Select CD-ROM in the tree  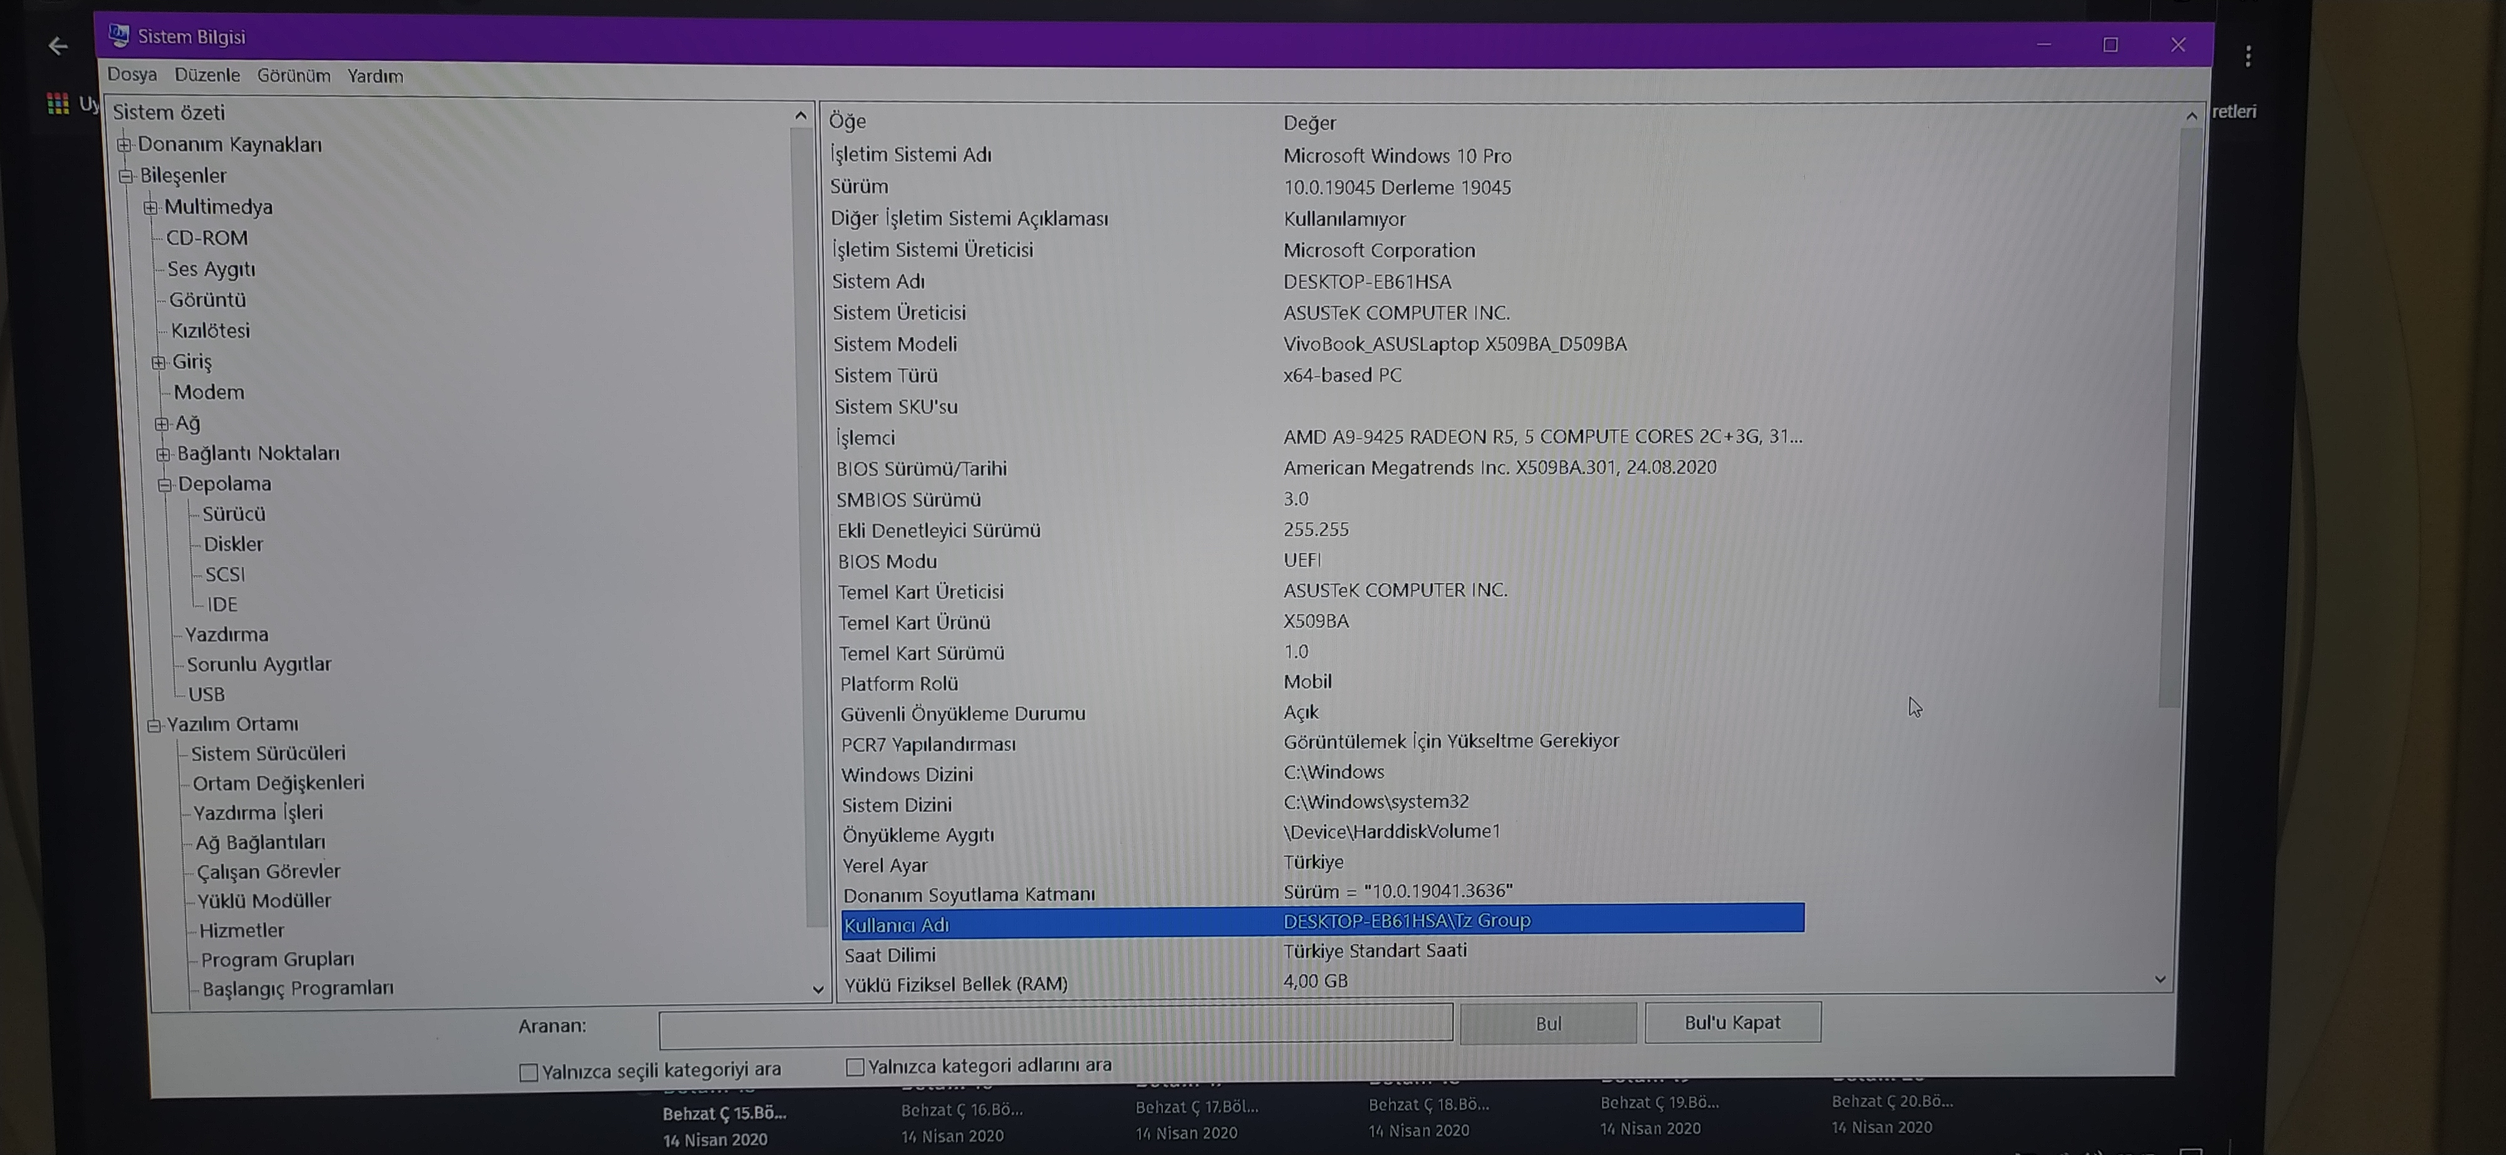point(206,238)
